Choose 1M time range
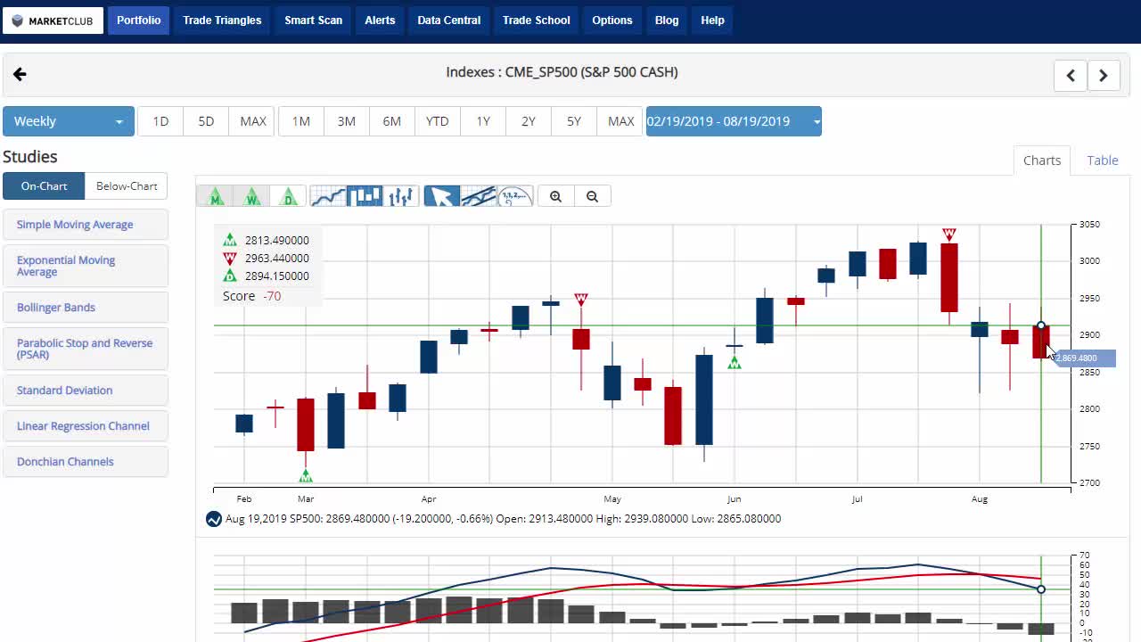The image size is (1141, 642). (301, 121)
